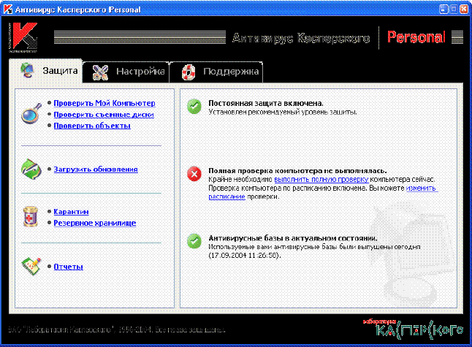Click the Антивирус Касперского header title
This screenshot has width=472, height=347.
301,38
